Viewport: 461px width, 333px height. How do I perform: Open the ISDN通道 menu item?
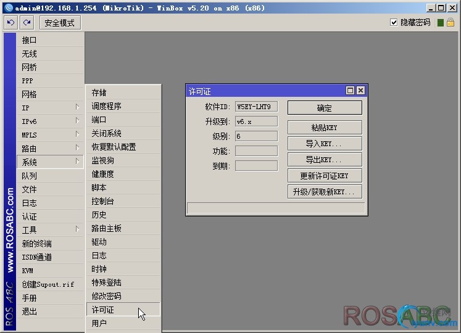pyautogui.click(x=50, y=257)
